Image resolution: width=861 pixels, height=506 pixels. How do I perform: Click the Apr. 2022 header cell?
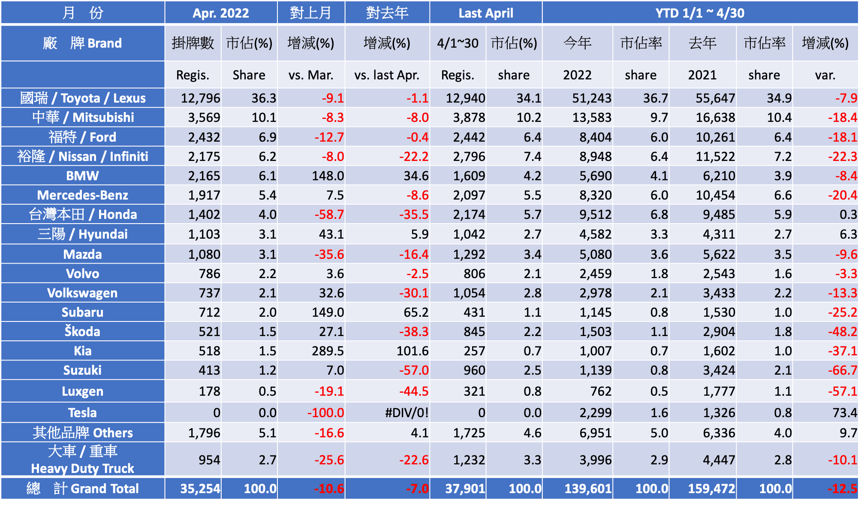tap(221, 13)
